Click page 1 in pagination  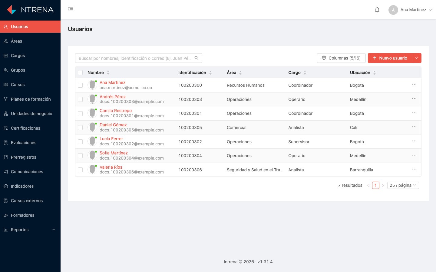[x=376, y=185]
